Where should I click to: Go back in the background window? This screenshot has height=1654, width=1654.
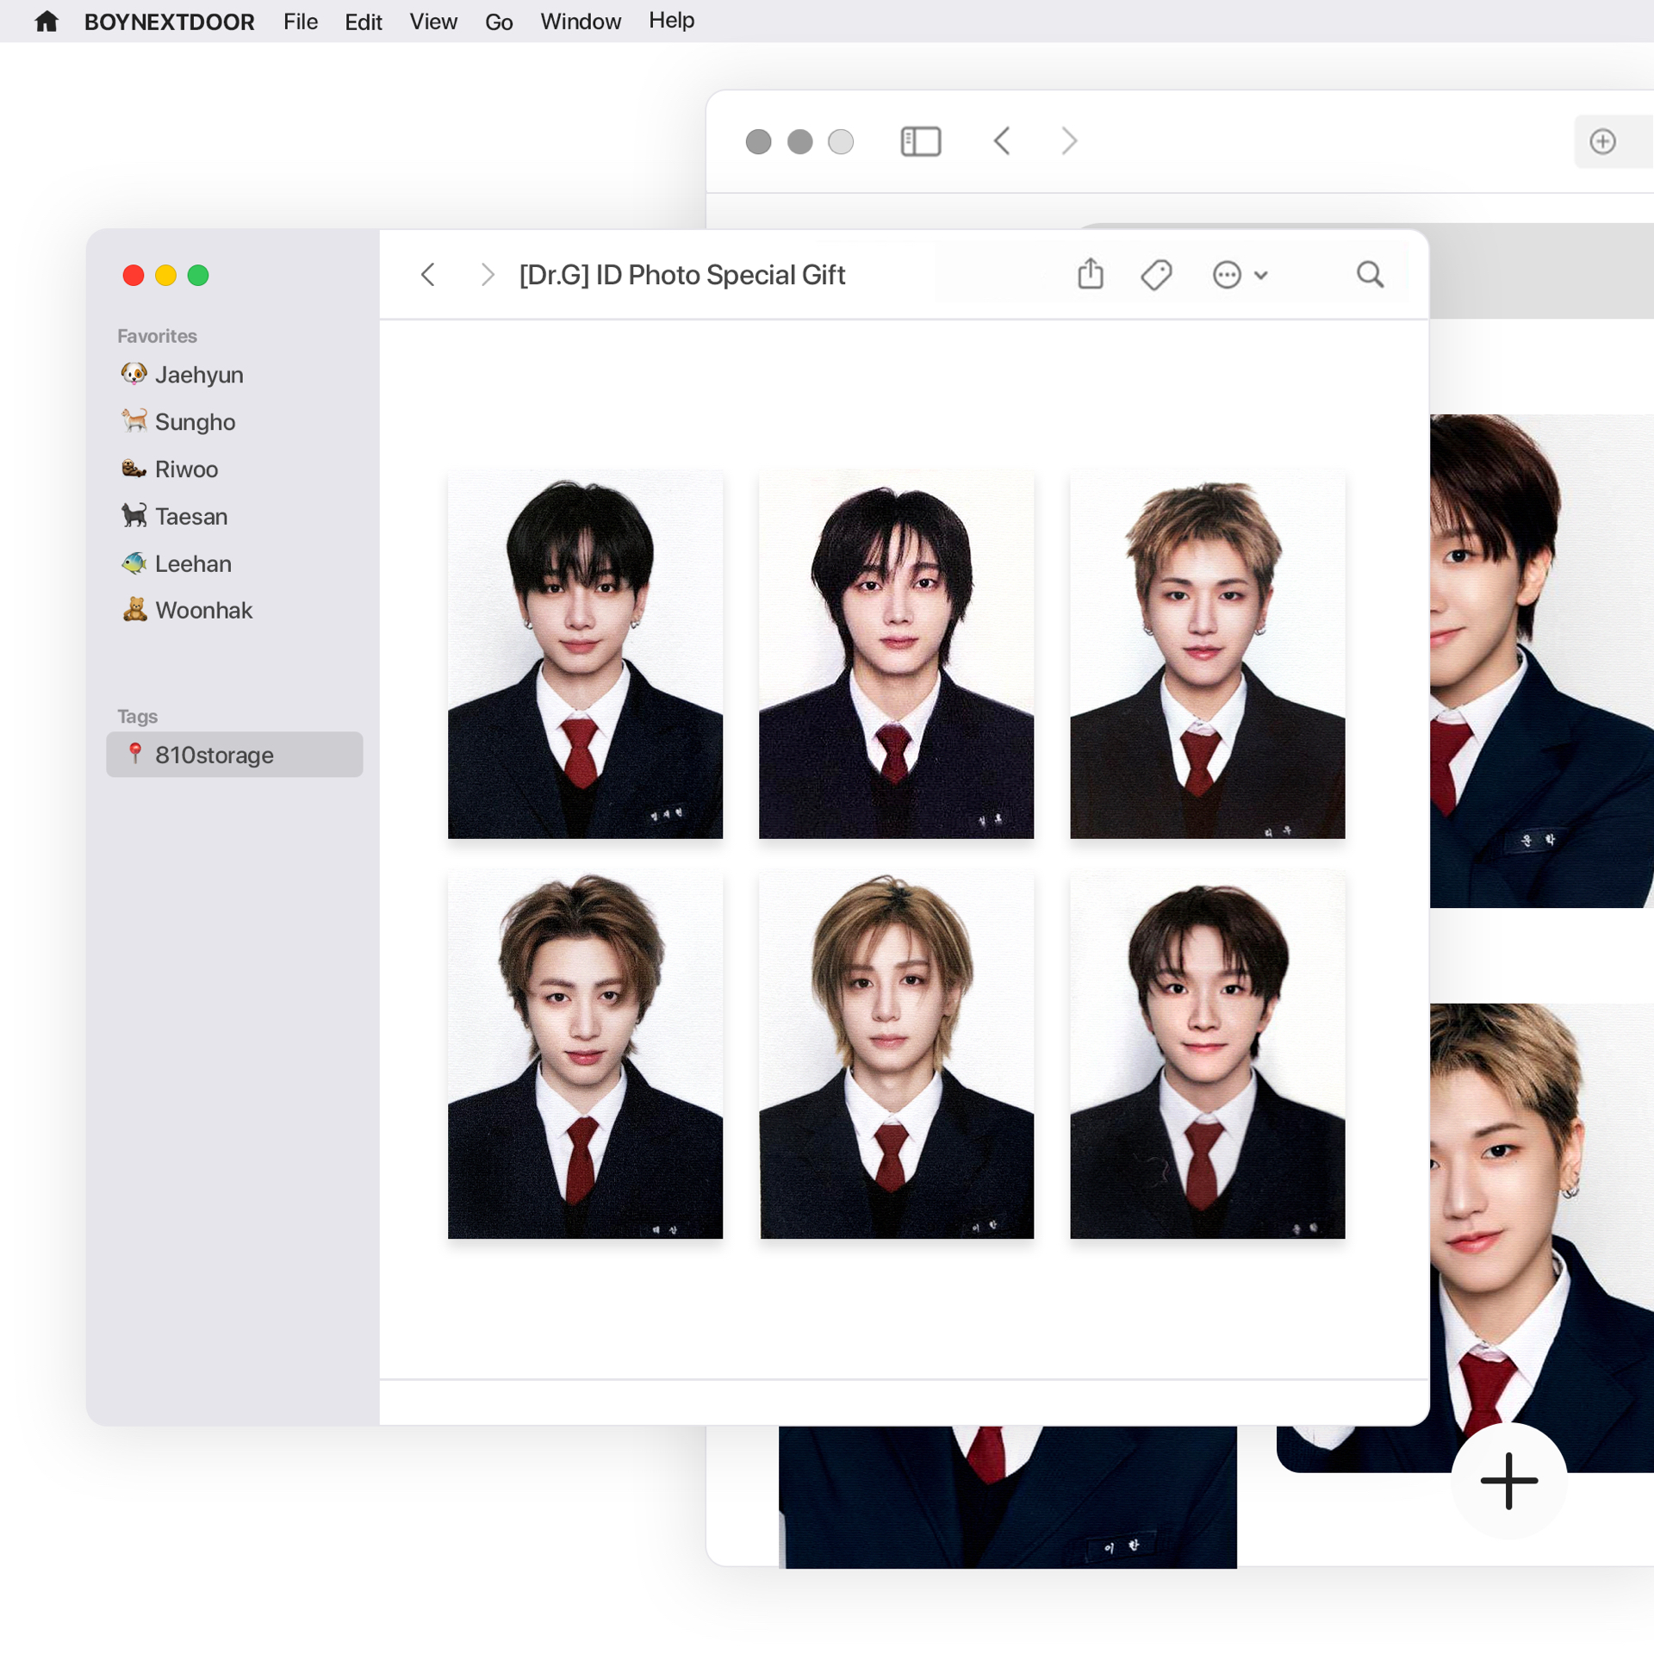[1002, 141]
